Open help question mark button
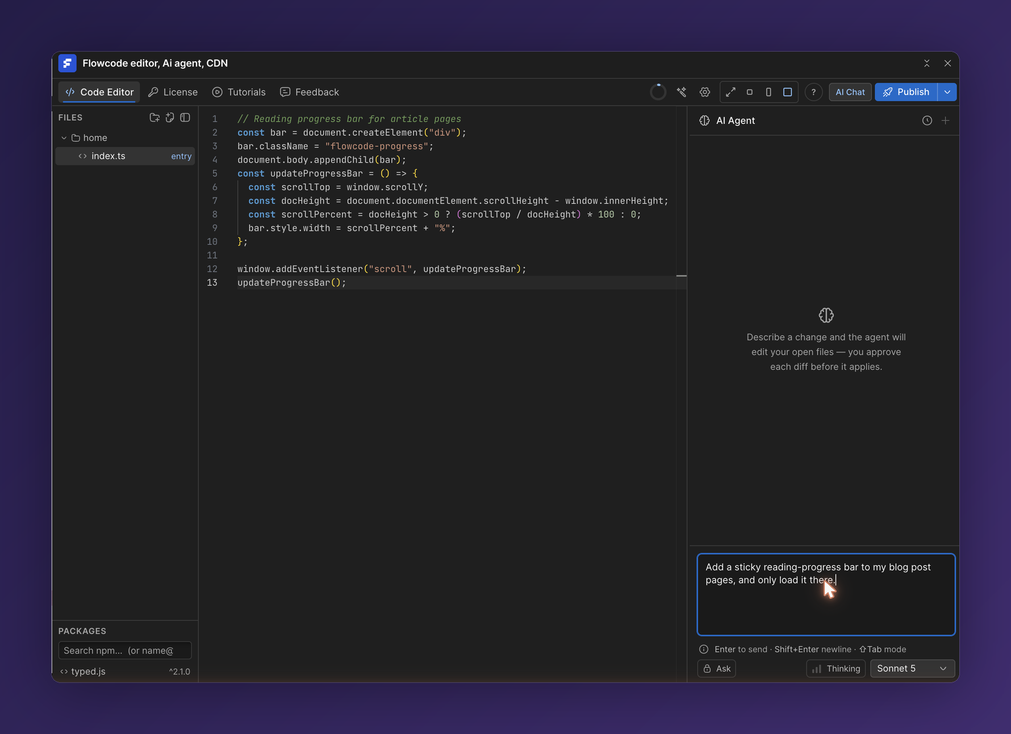The height and width of the screenshot is (734, 1011). click(x=813, y=92)
